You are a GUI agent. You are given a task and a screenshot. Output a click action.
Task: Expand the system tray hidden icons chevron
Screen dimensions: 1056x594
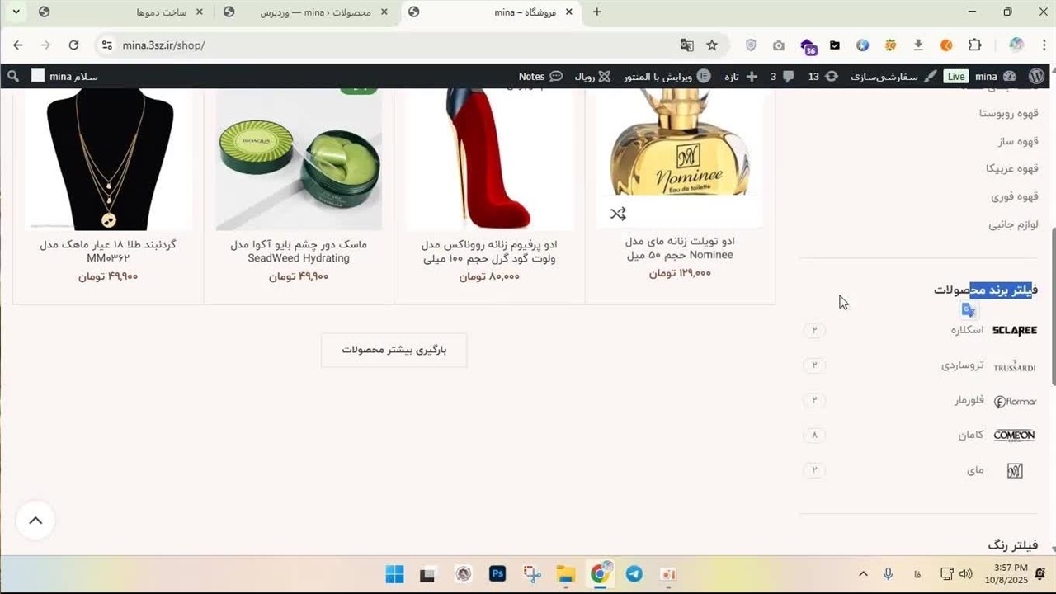863,574
